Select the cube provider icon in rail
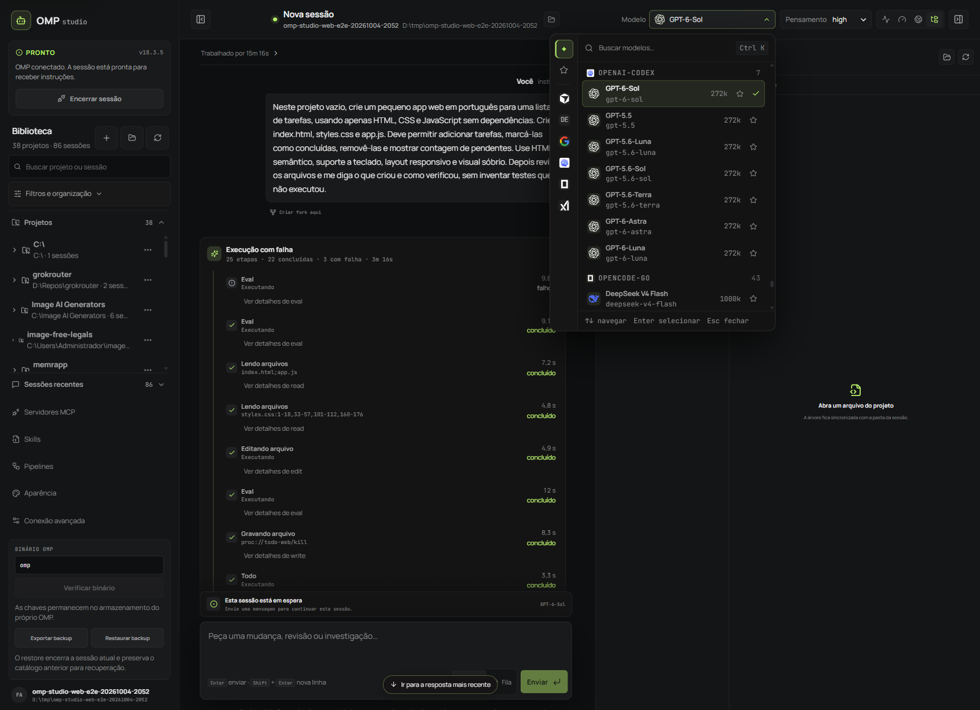This screenshot has width=980, height=710. [565, 98]
